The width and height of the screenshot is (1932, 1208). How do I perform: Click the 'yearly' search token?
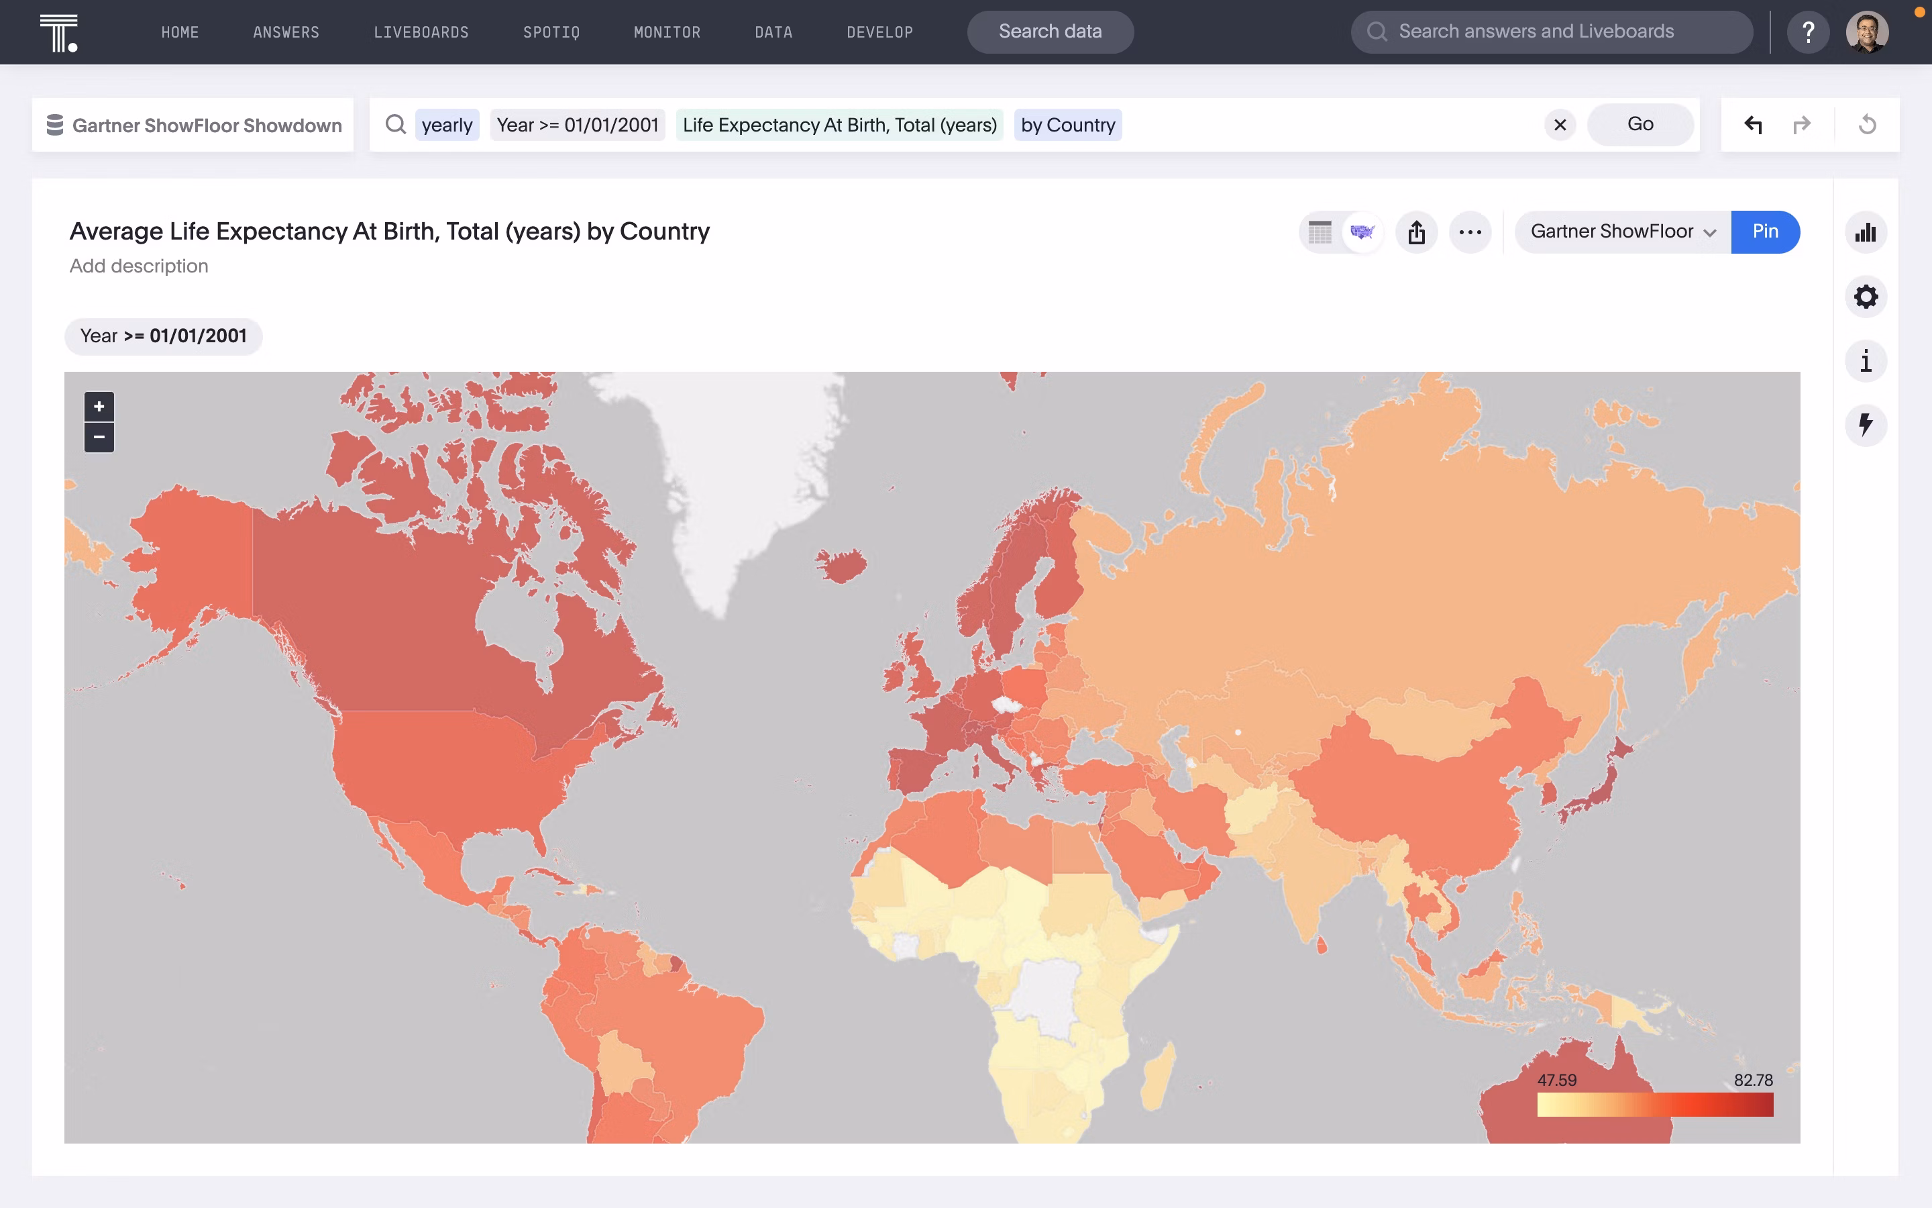pos(447,125)
